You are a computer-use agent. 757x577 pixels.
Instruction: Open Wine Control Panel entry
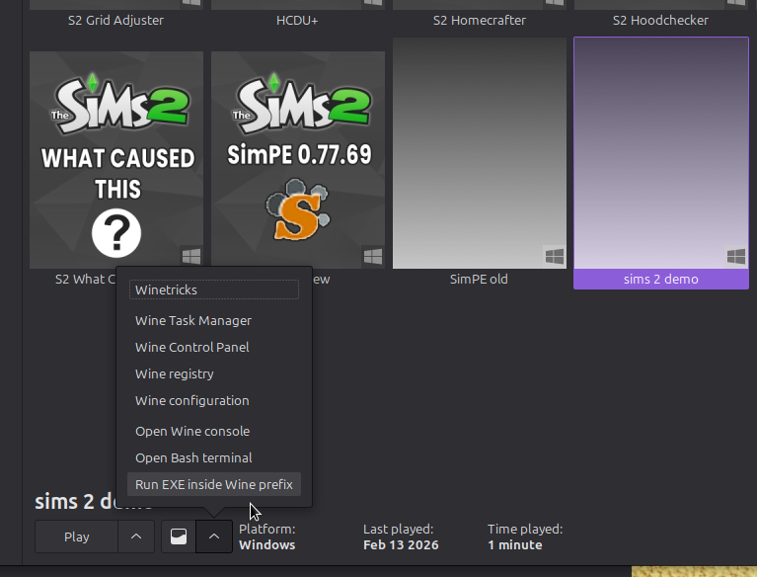192,347
